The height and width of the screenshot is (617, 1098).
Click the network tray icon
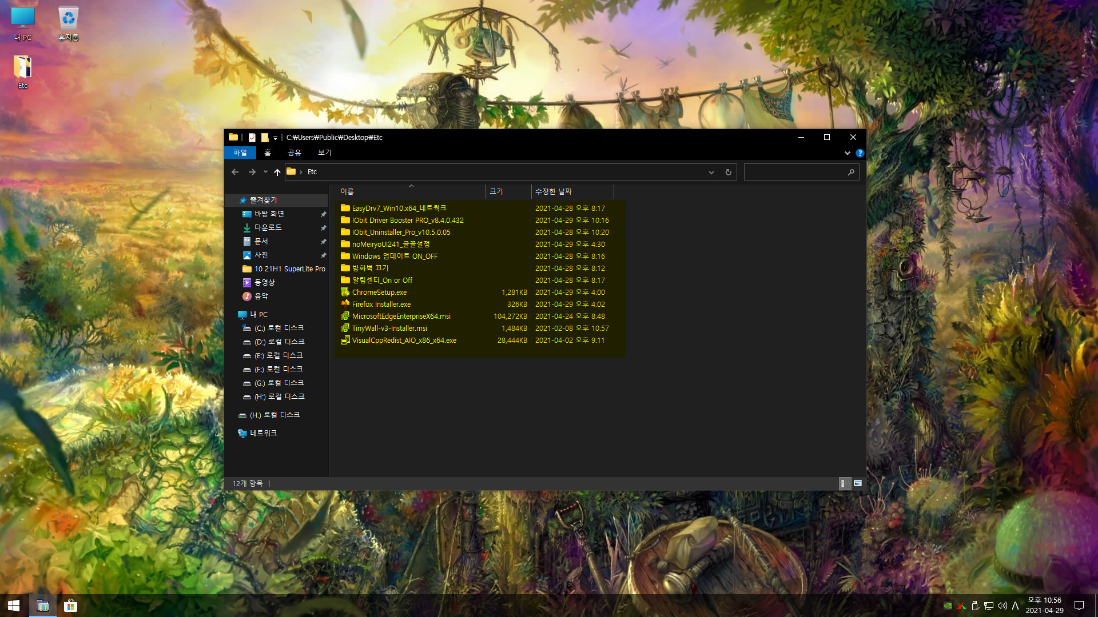coord(988,606)
